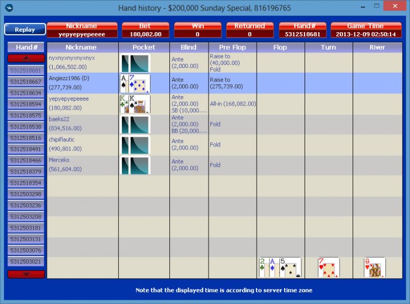Click the Pre Flop column header
Viewport: 410px width, 304px height.
pos(233,47)
